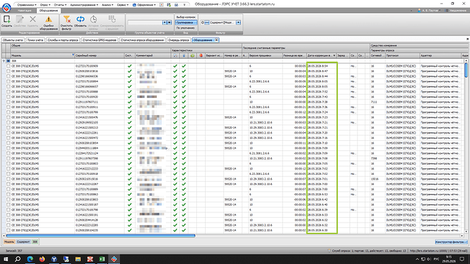This screenshot has height=264, width=470.
Task: Click first icon column header in Характеристики
Action: coord(175,55)
